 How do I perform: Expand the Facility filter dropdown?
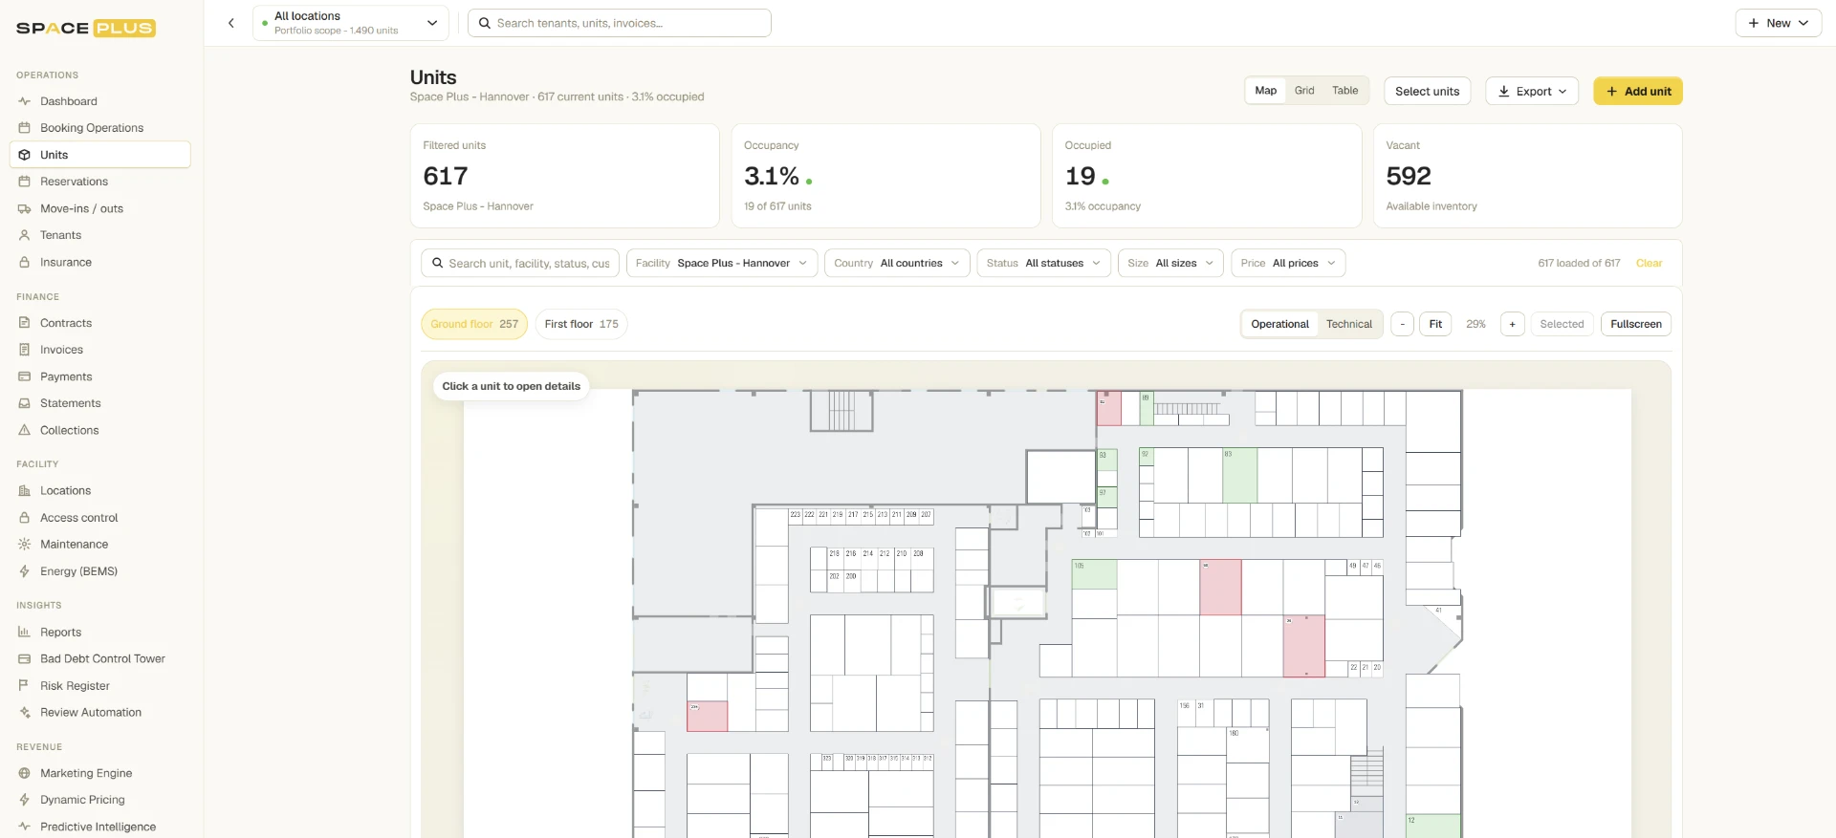(722, 263)
